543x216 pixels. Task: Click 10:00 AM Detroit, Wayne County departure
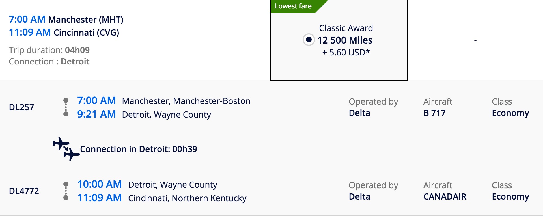[x=147, y=185]
